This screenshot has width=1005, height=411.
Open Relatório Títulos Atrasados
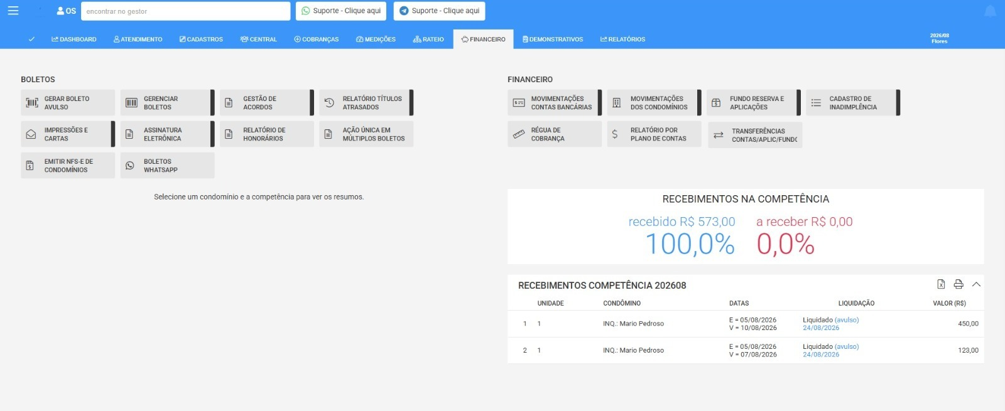pos(366,102)
